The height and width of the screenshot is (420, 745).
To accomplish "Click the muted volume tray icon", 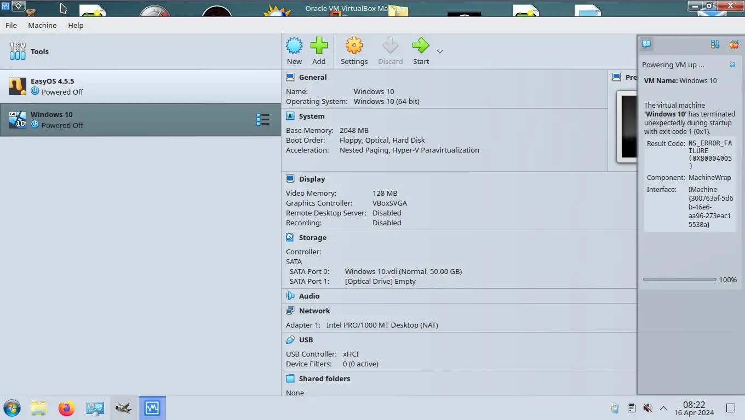I will pyautogui.click(x=647, y=408).
